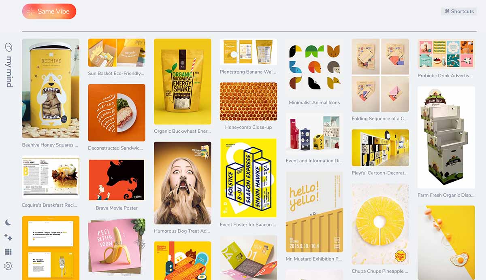Open the Honeycomb Close-up image
The height and width of the screenshot is (280, 486).
pos(248,102)
